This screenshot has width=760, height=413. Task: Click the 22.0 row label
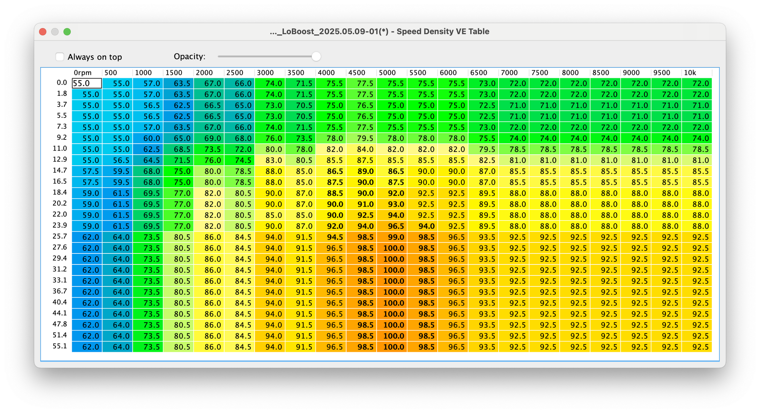[x=60, y=214]
